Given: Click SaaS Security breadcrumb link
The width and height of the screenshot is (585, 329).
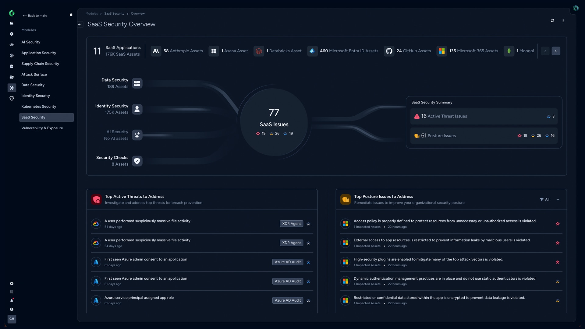Looking at the screenshot, I should 114,14.
